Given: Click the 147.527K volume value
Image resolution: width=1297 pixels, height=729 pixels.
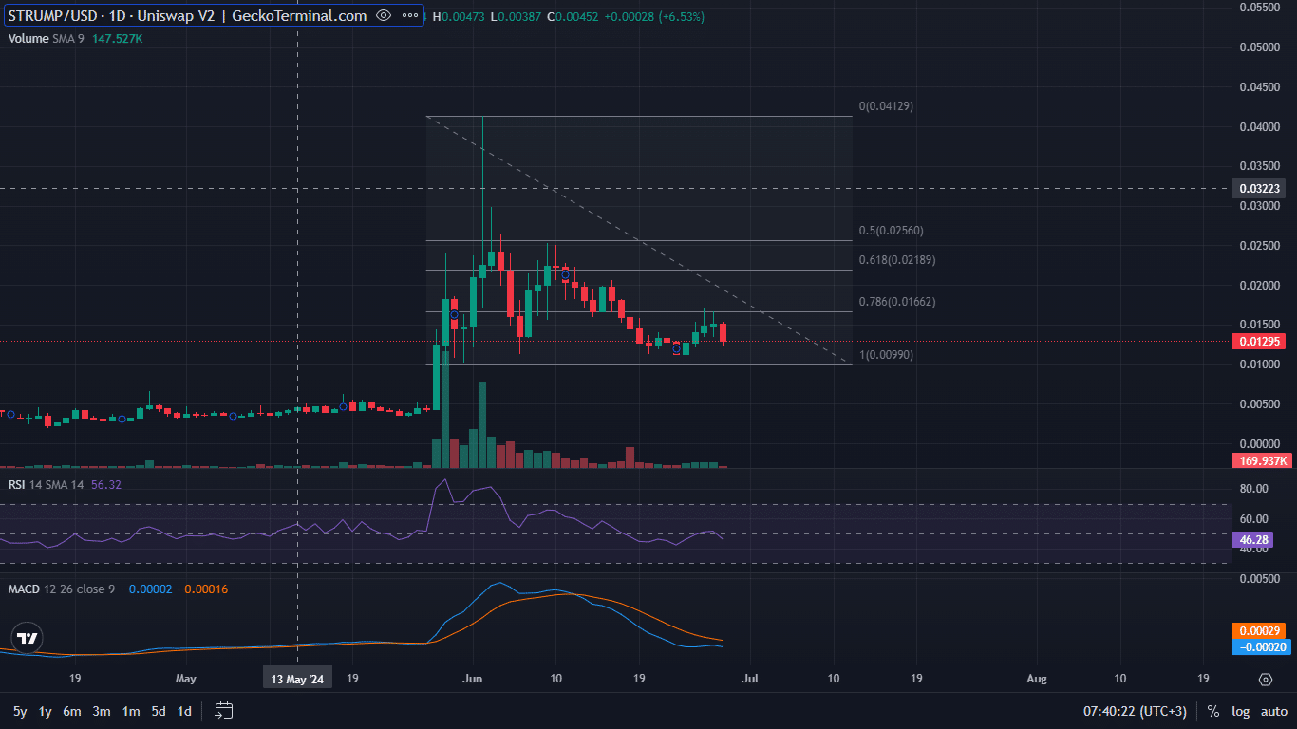Looking at the screenshot, I should pyautogui.click(x=118, y=39).
